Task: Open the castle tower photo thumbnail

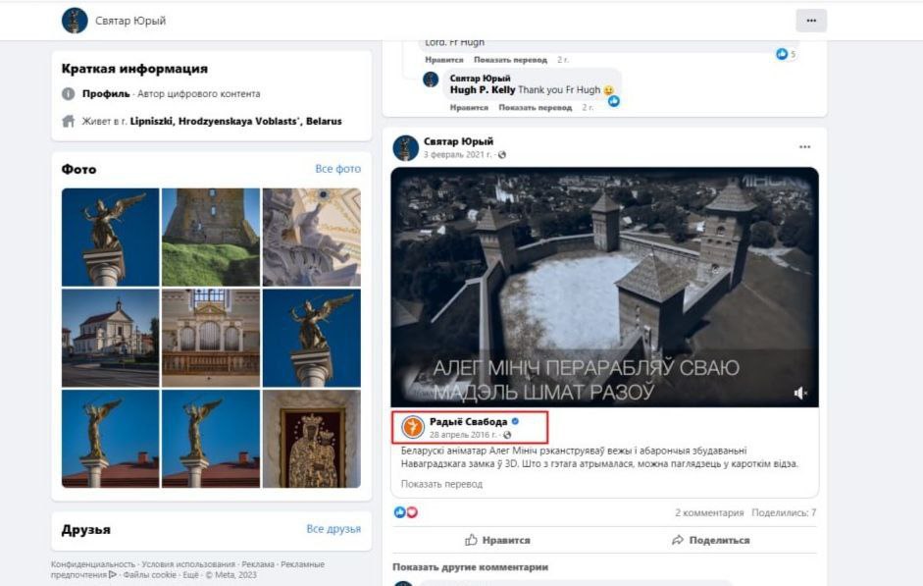Action: click(211, 237)
